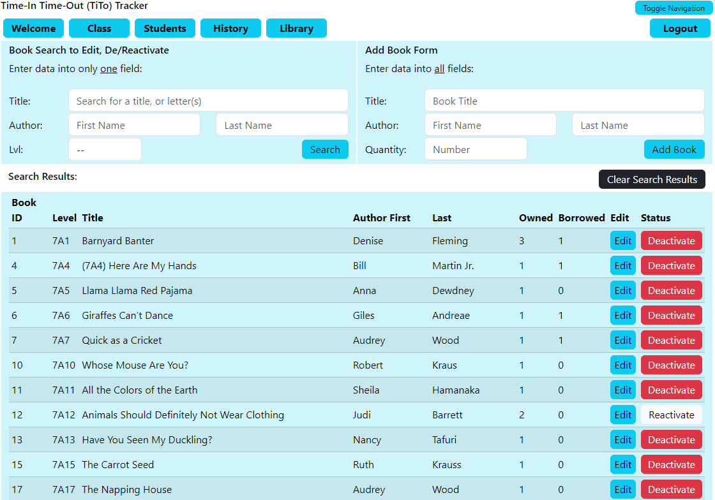Logout of the TiTo Tracker
715x500 pixels.
pos(680,28)
